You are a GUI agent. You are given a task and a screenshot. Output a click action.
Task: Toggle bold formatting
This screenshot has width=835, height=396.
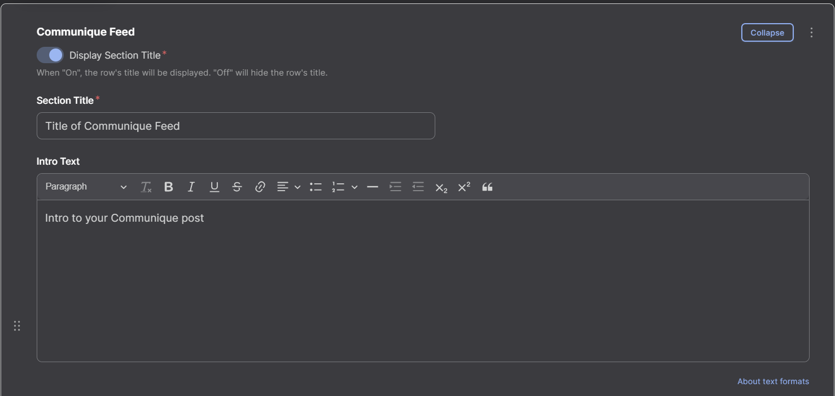click(168, 187)
